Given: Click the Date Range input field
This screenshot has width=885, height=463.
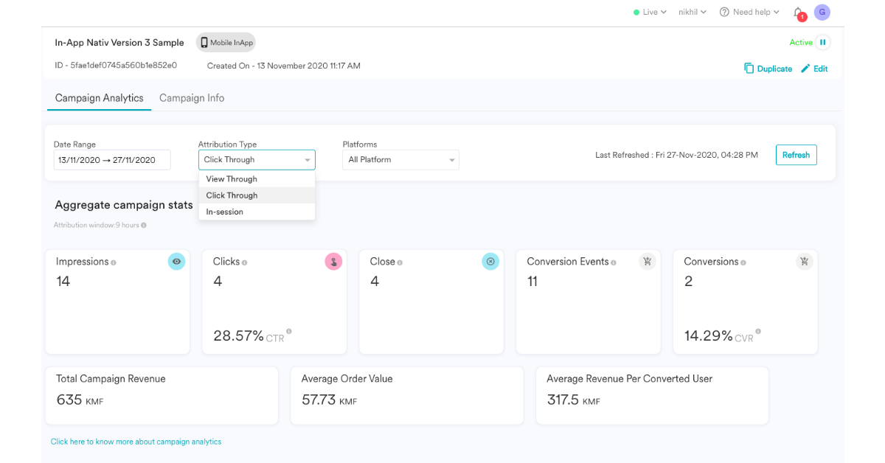Looking at the screenshot, I should point(112,160).
